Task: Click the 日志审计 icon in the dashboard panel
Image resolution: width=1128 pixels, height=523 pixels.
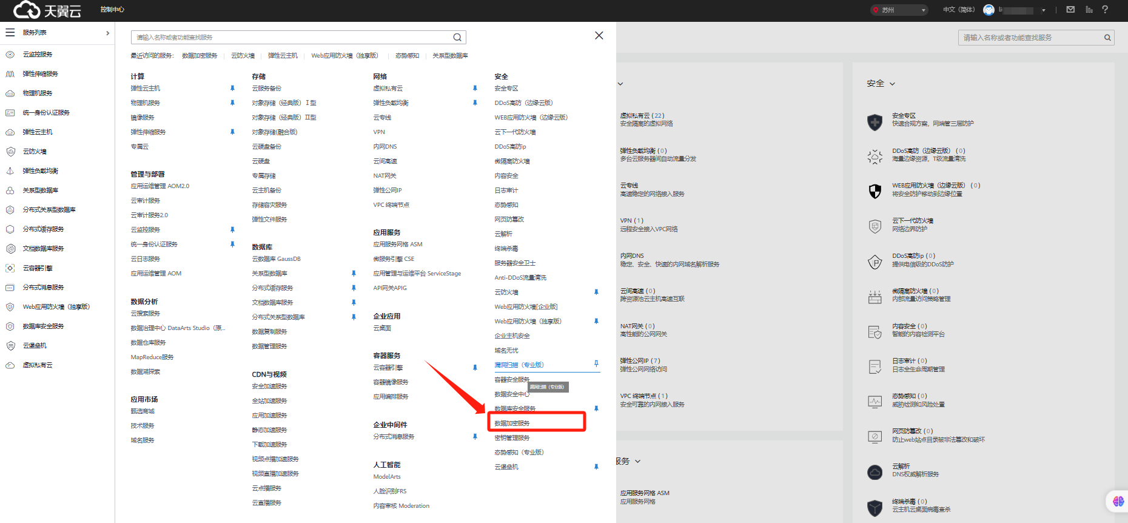Action: click(875, 366)
